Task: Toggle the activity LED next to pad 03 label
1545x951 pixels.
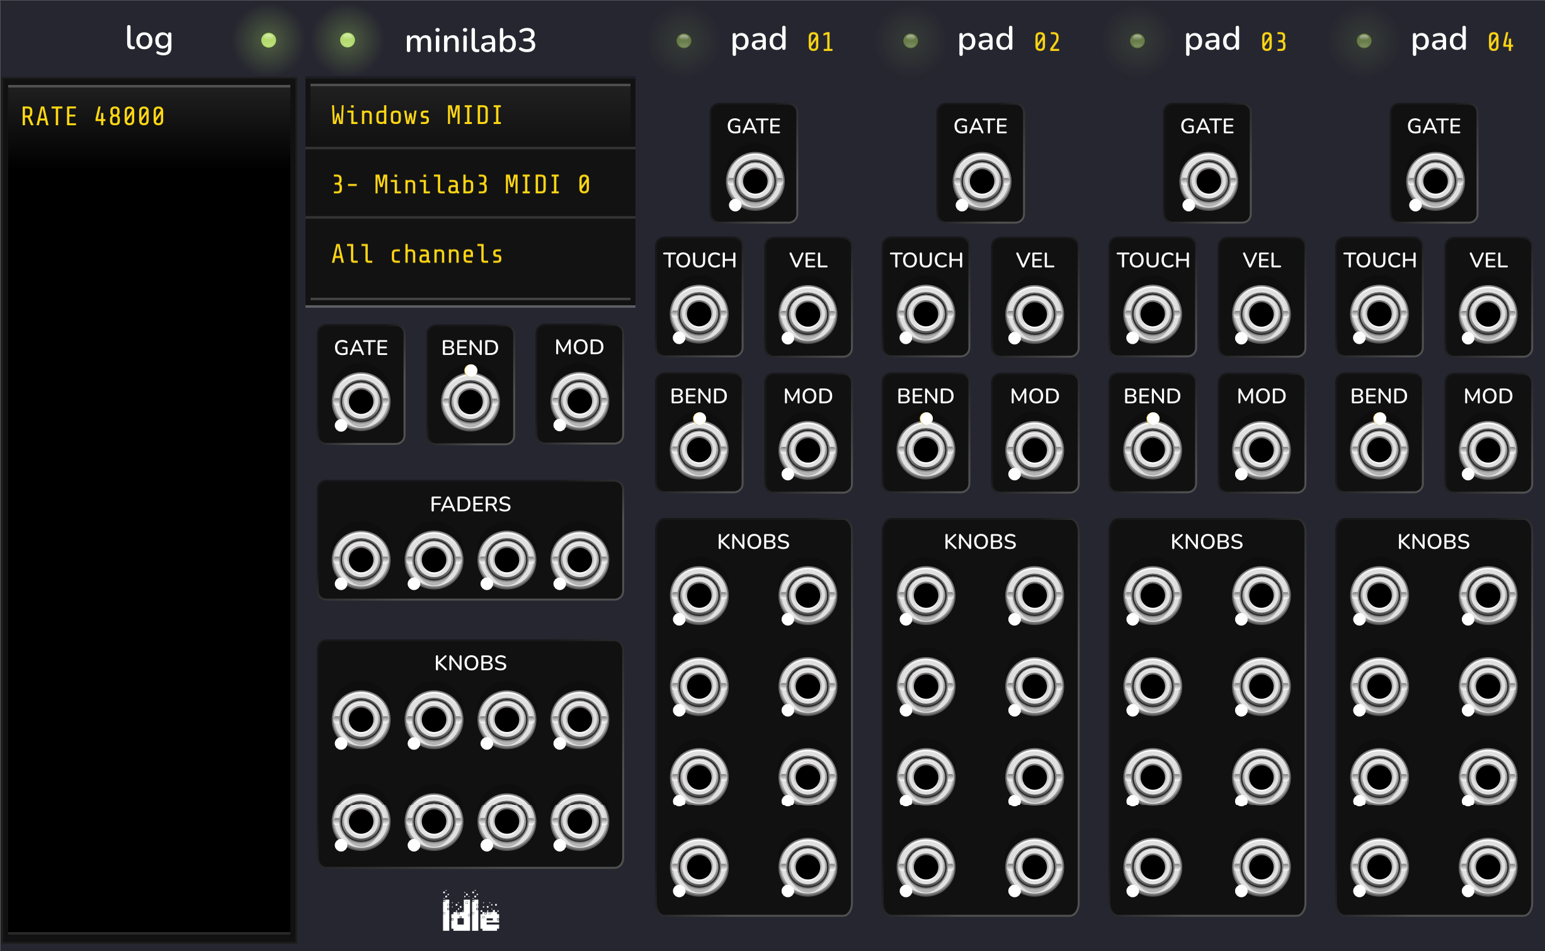Action: 1136,40
